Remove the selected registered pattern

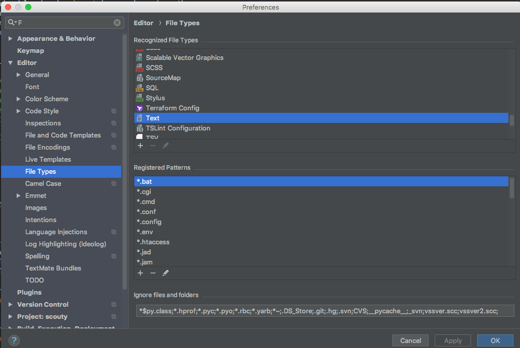pos(153,273)
